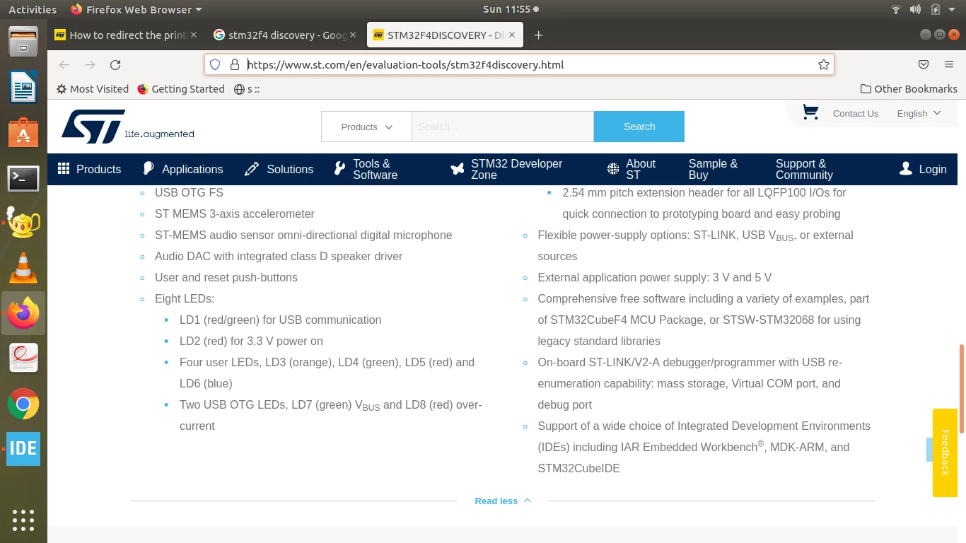Open the 's ::' bookmark
This screenshot has width=966, height=543.
coord(247,89)
